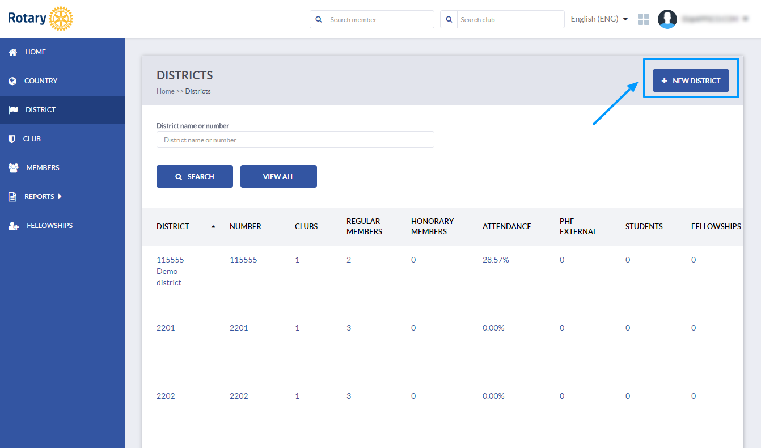This screenshot has width=761, height=448.
Task: Click regular members 3 in row 2201
Action: click(349, 328)
